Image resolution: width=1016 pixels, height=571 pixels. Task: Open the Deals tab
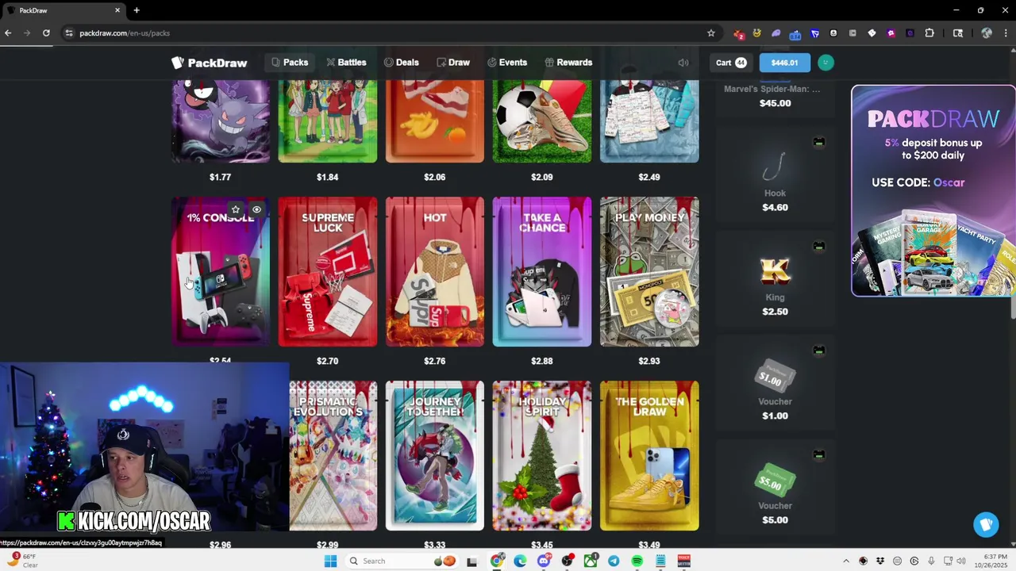click(x=401, y=63)
